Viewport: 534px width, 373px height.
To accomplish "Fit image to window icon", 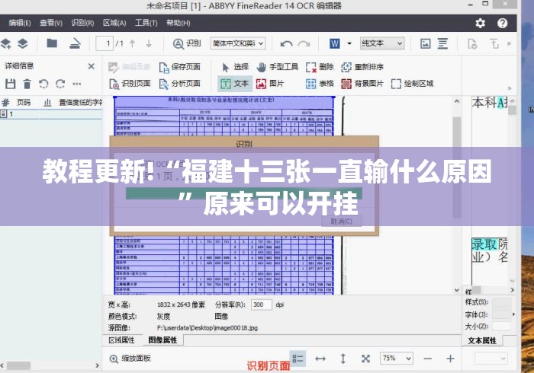I will coord(365,359).
